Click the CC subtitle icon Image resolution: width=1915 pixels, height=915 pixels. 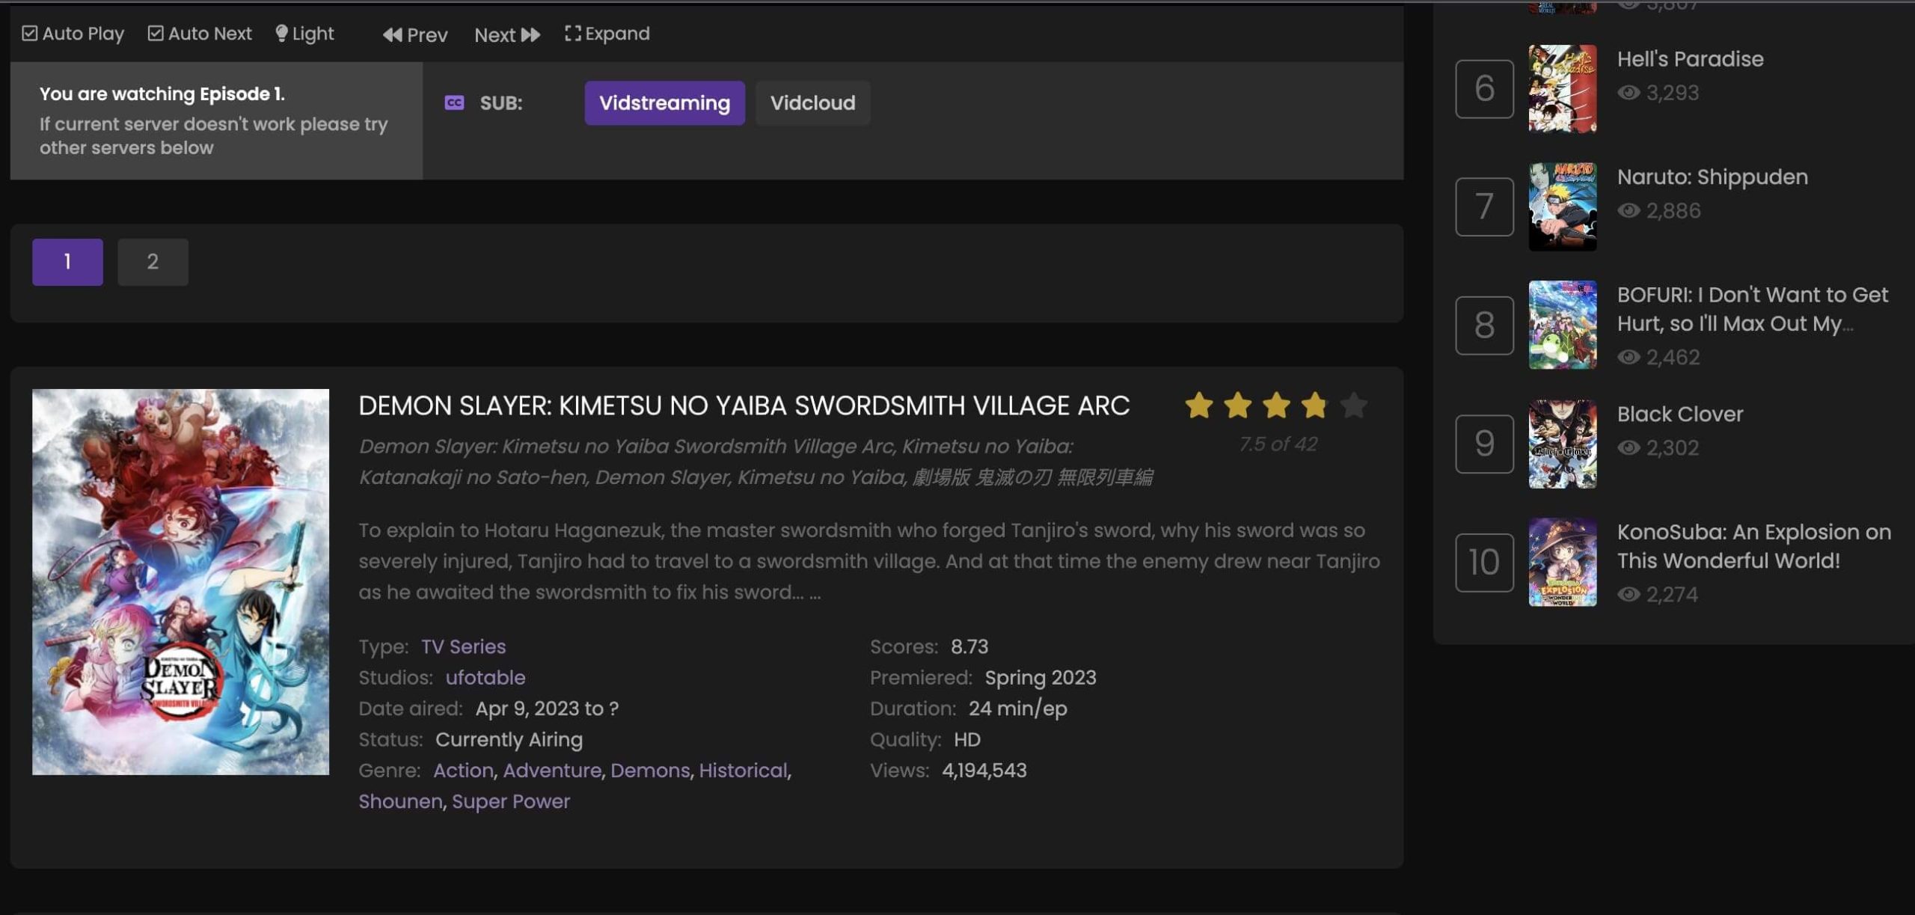click(454, 103)
